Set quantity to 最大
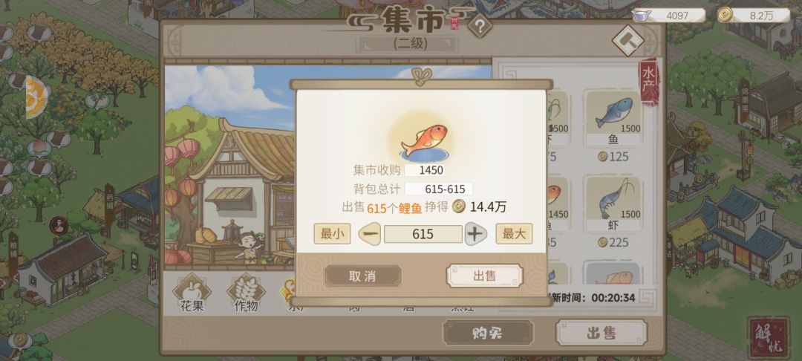Viewport: 802px width, 361px height. 514,234
